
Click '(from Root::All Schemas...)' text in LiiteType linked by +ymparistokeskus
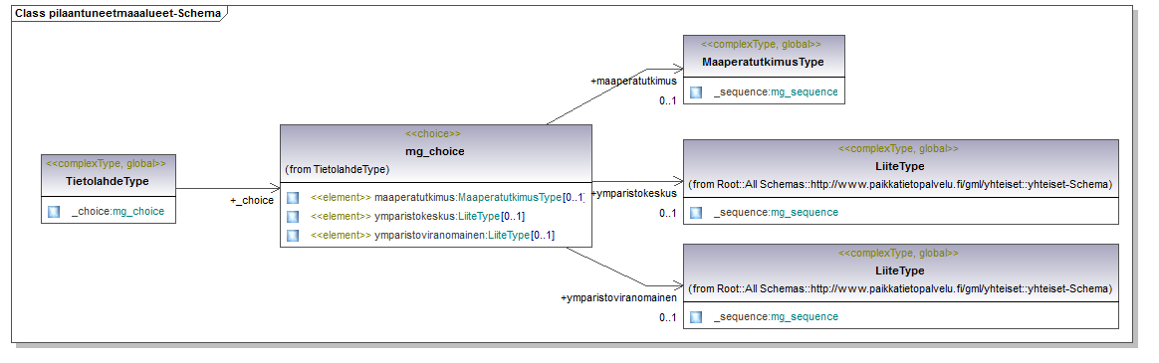click(x=900, y=184)
